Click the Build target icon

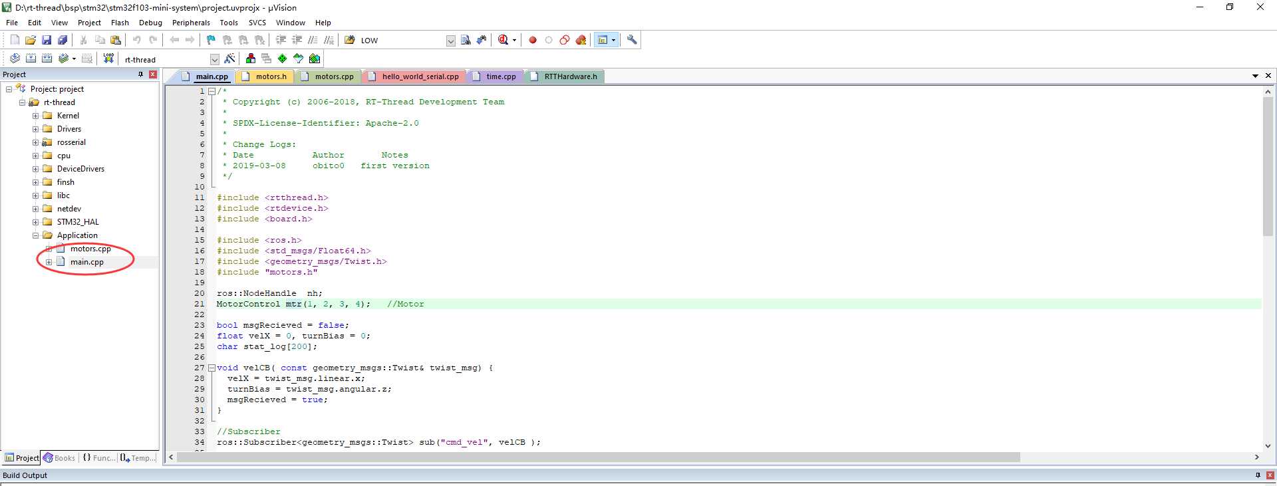point(31,59)
